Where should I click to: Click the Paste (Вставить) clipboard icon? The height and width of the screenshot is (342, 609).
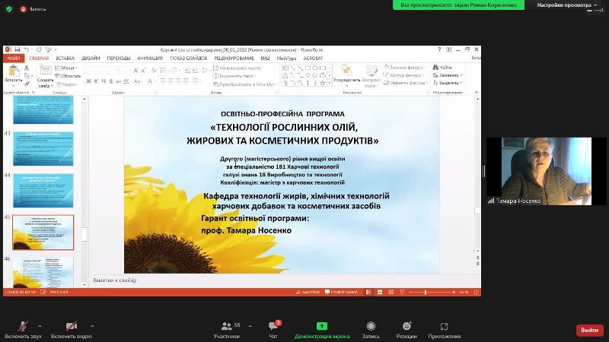coord(14,71)
